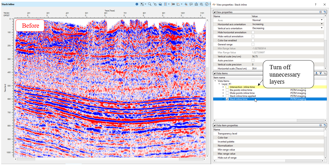Open the comment annotation tool
The width and height of the screenshot is (329, 165).
(191, 4)
